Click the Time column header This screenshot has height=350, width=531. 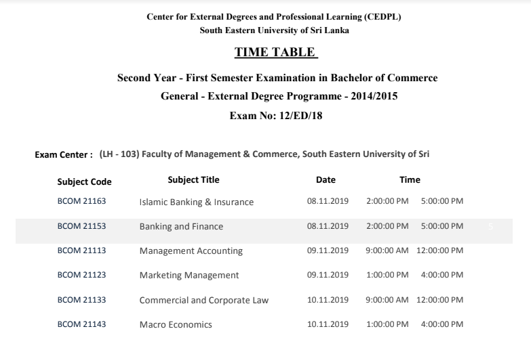410,180
